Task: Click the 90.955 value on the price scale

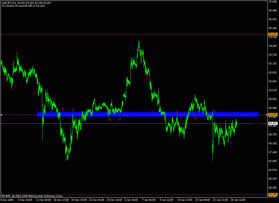Action: tap(273, 99)
